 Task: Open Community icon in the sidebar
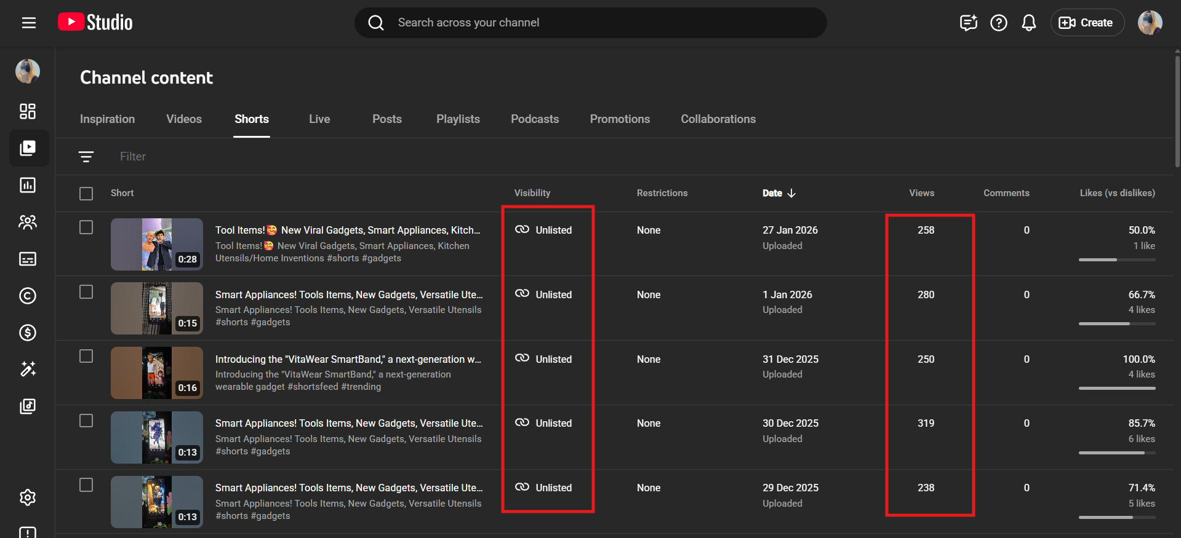(28, 222)
